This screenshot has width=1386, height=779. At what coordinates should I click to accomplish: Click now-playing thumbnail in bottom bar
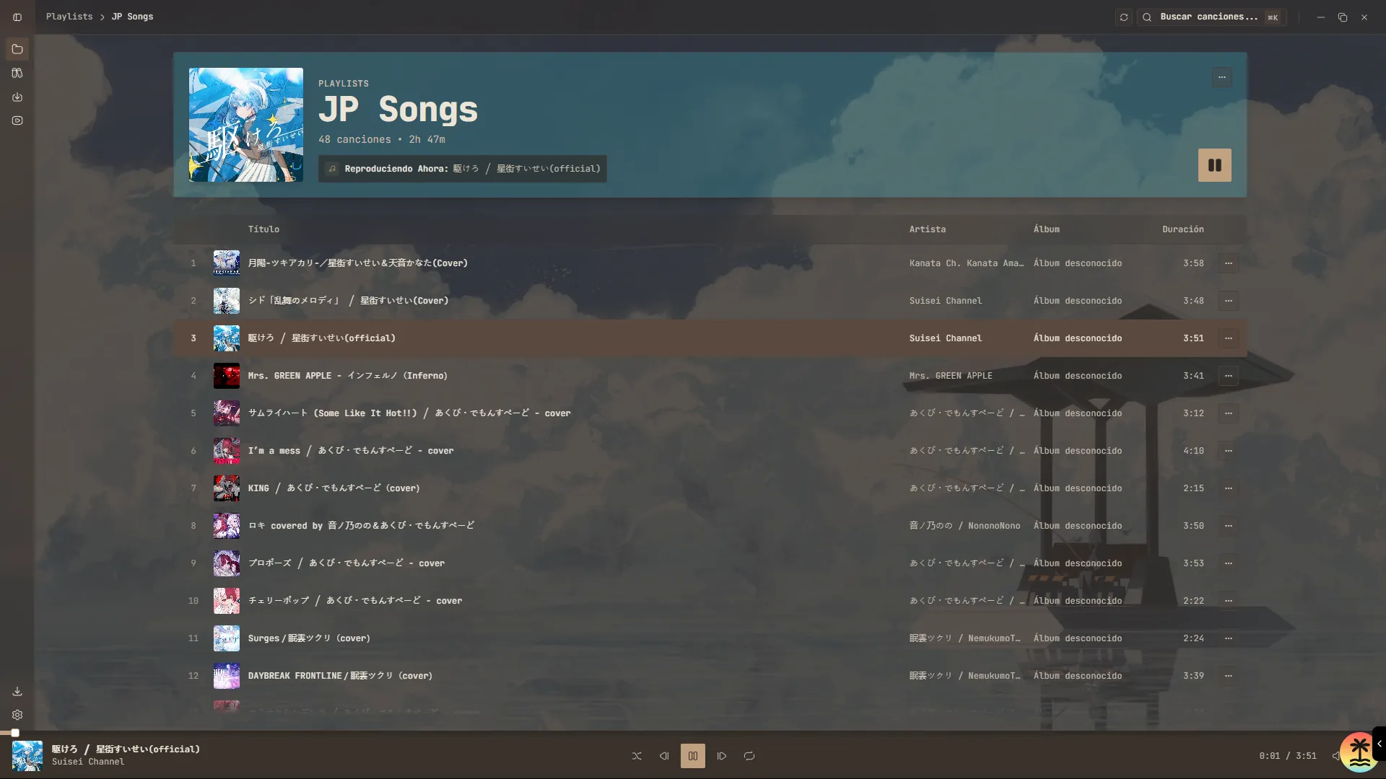coord(27,756)
